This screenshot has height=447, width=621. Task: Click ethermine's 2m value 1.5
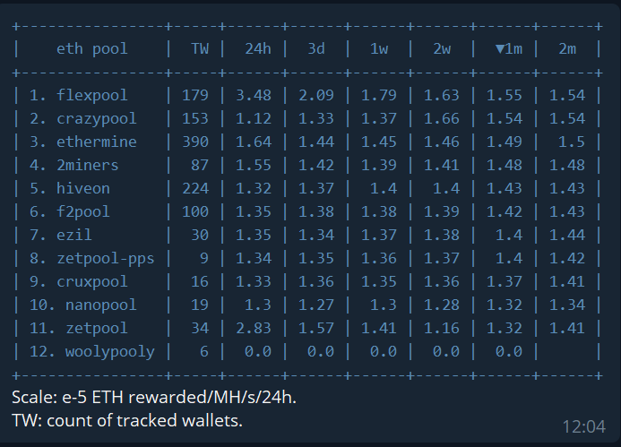[x=572, y=142]
